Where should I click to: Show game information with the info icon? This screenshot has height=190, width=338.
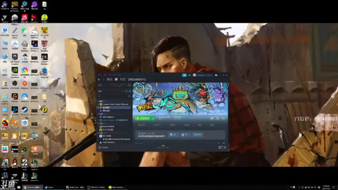pos(218,118)
